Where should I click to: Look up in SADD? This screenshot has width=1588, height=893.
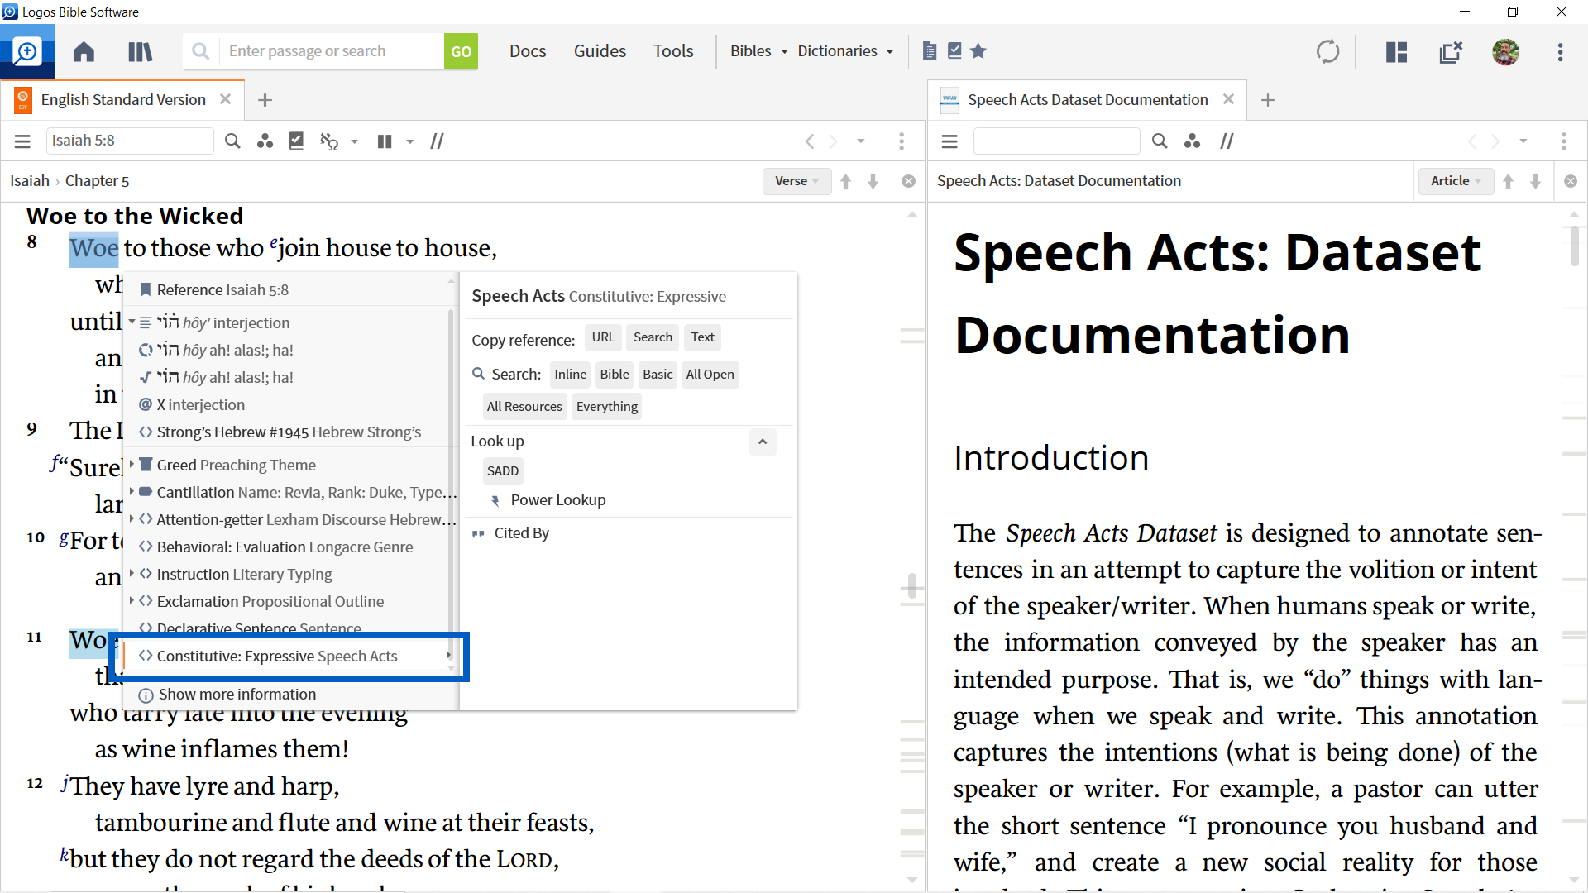click(503, 471)
